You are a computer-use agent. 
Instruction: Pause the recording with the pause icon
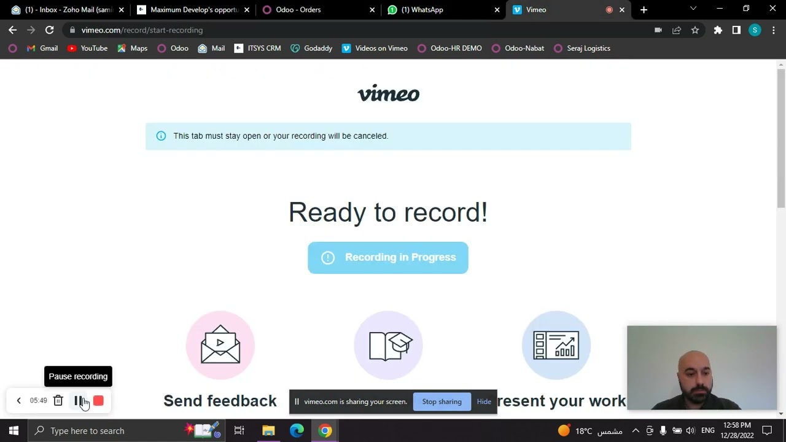[78, 401]
